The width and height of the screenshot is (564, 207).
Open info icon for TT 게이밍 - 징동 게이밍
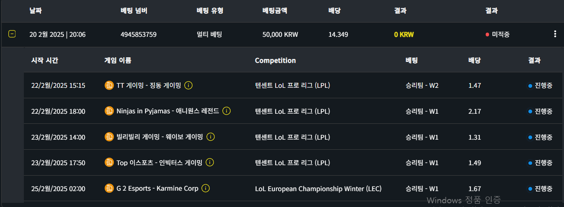tap(188, 85)
